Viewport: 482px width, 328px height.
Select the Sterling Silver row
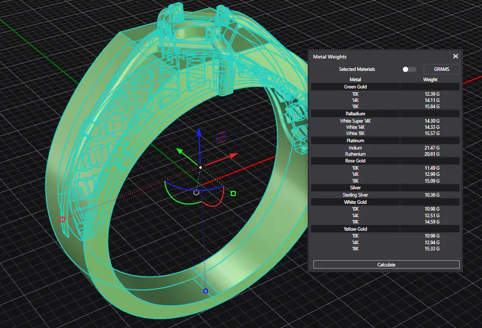(355, 195)
